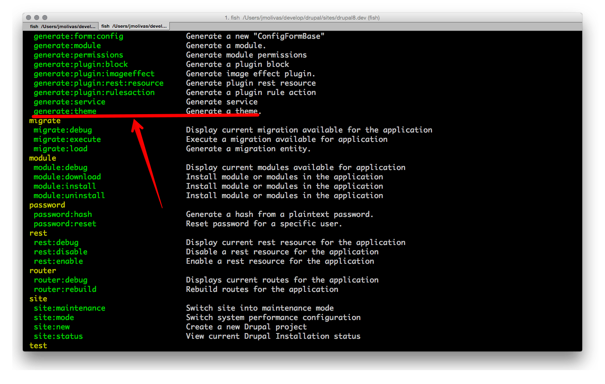Screen dimensions: 605x384
Task: Select the generate:service command
Action: [70, 102]
